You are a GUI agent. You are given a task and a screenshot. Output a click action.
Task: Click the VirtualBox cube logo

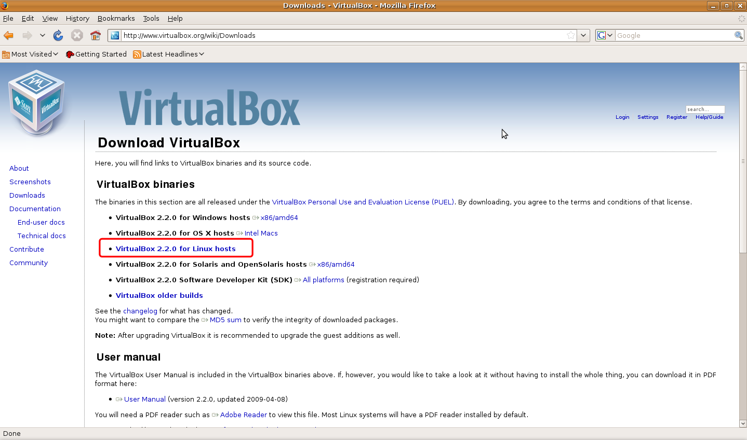click(36, 103)
